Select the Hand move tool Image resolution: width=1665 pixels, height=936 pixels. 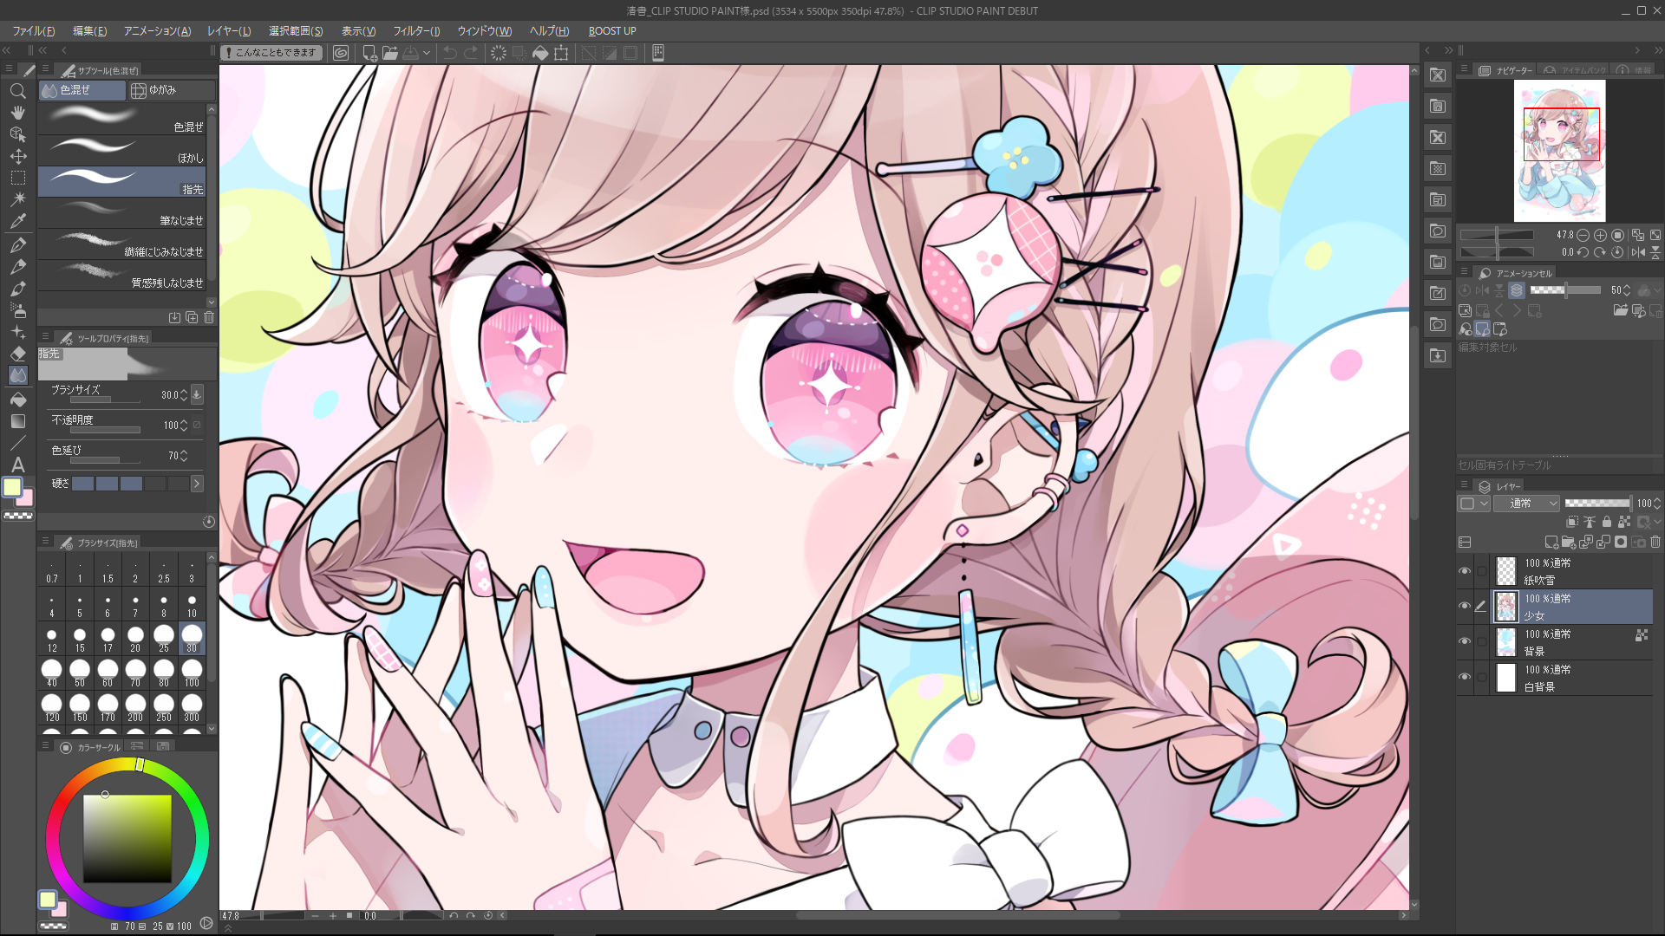pos(17,113)
